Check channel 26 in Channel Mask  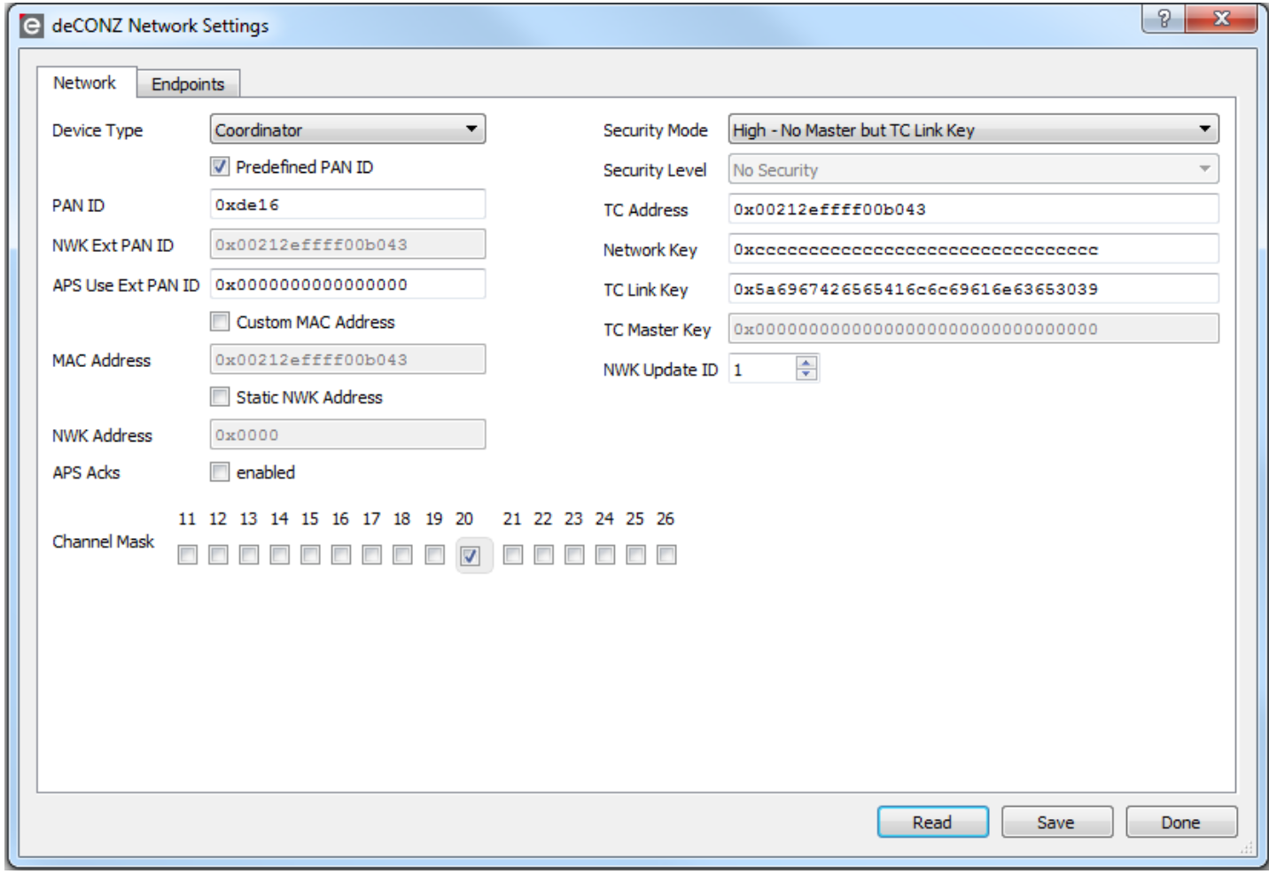pyautogui.click(x=666, y=555)
